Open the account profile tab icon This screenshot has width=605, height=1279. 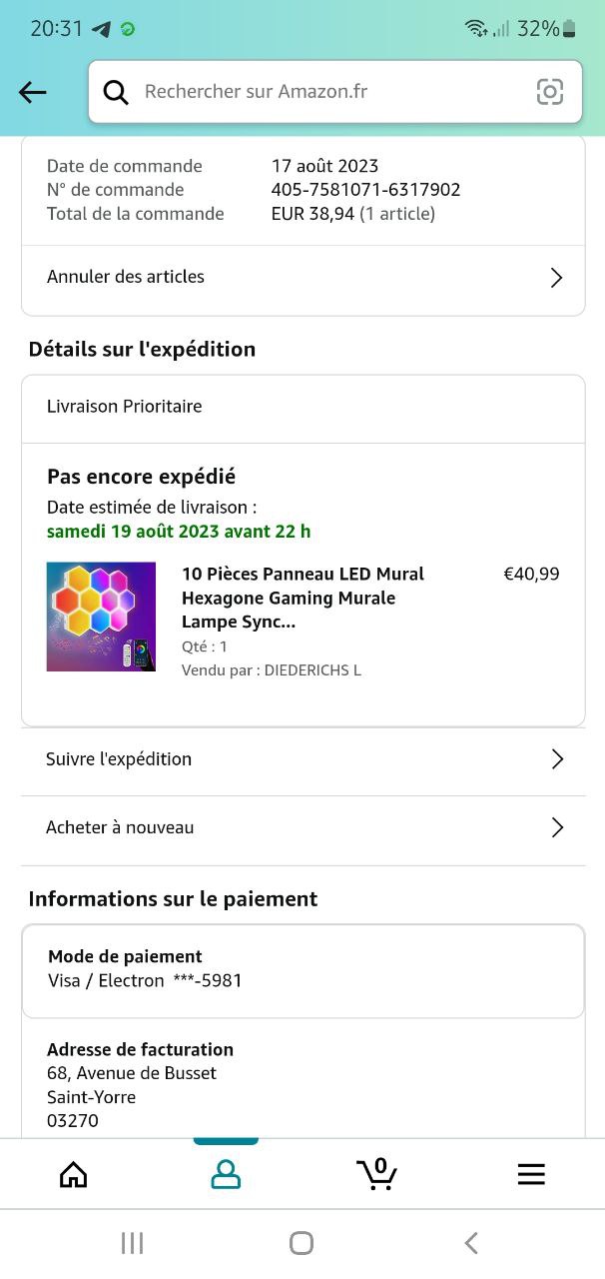(x=226, y=1174)
